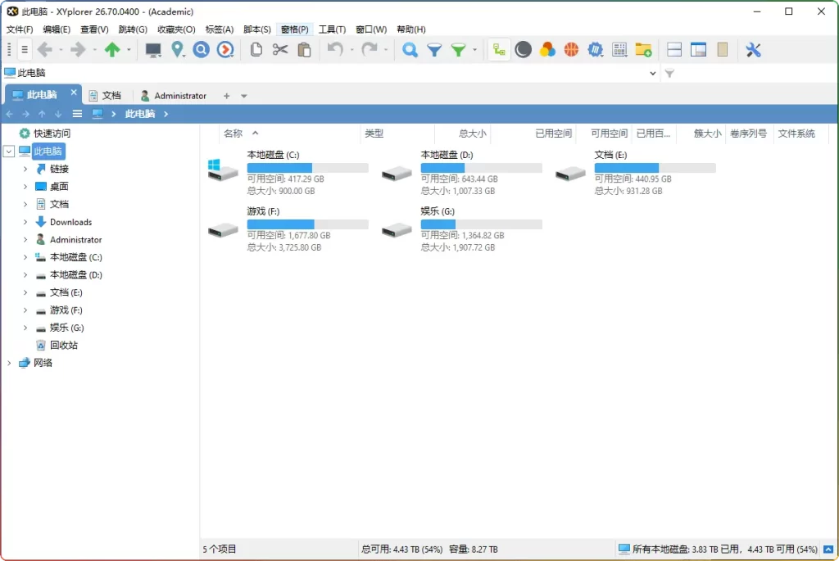Click the blue Visual Filter funnel icon
Viewport: 839px width, 561px height.
434,50
